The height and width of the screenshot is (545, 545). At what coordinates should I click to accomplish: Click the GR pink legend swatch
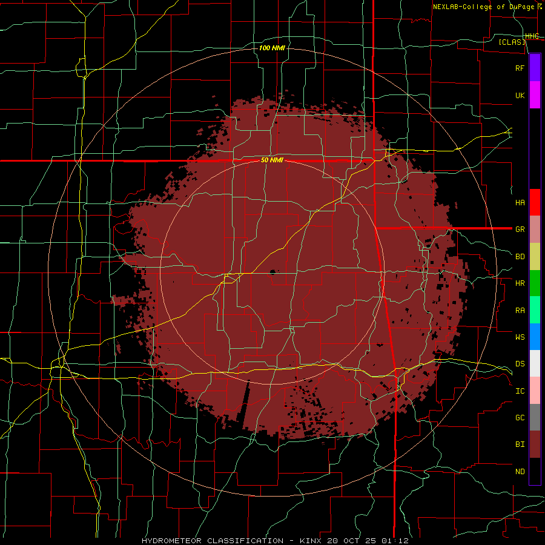tap(535, 230)
